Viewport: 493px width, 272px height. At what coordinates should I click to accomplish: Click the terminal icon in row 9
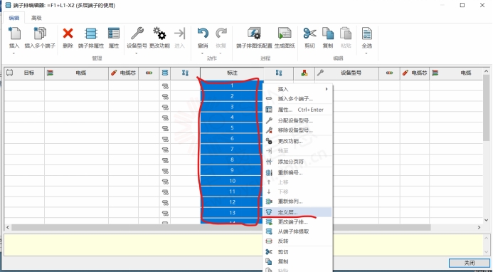point(165,171)
